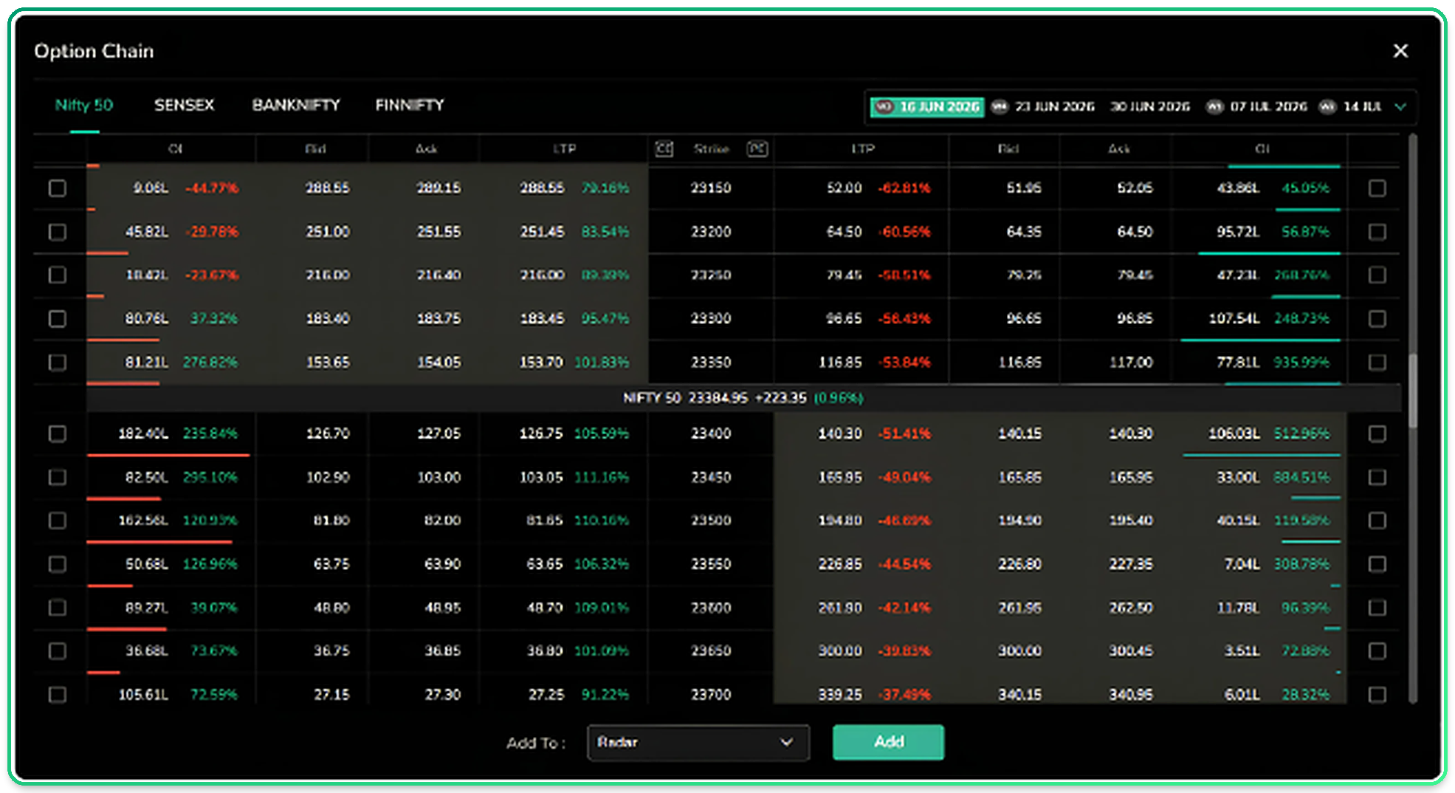Tick the put-side checkbox for strike 23700
This screenshot has height=793, width=1455.
[1377, 695]
